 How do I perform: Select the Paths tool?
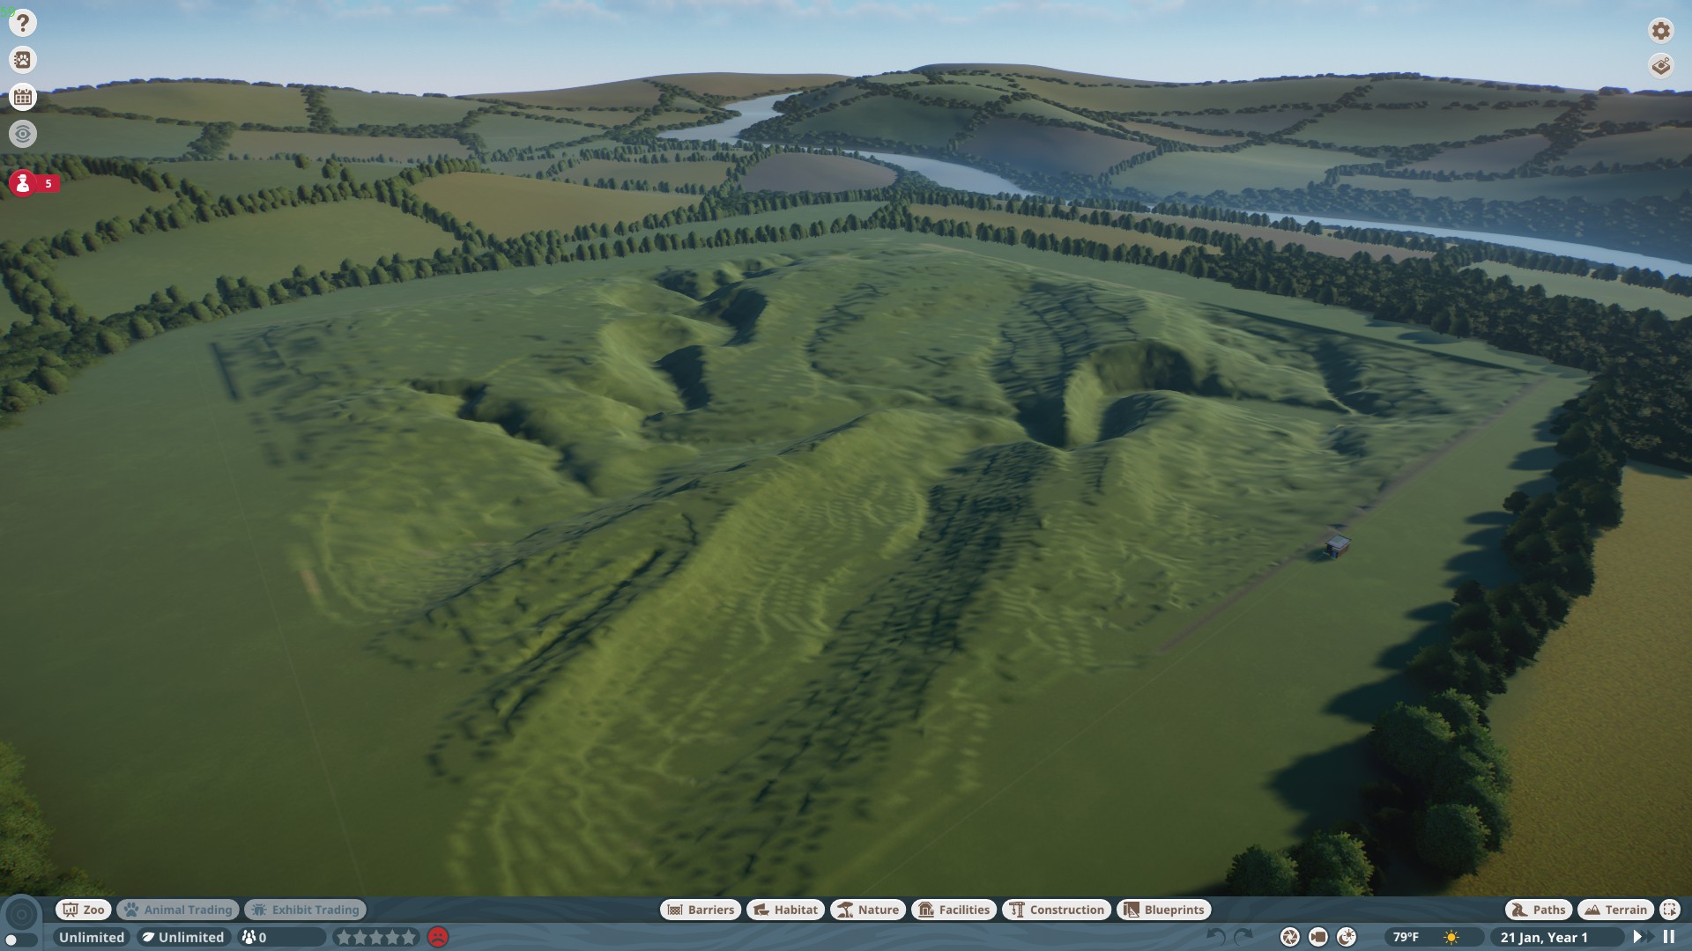1538,910
